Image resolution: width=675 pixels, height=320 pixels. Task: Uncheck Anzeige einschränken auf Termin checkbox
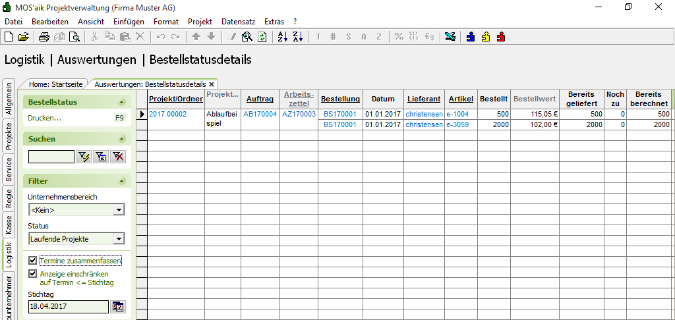pyautogui.click(x=33, y=274)
